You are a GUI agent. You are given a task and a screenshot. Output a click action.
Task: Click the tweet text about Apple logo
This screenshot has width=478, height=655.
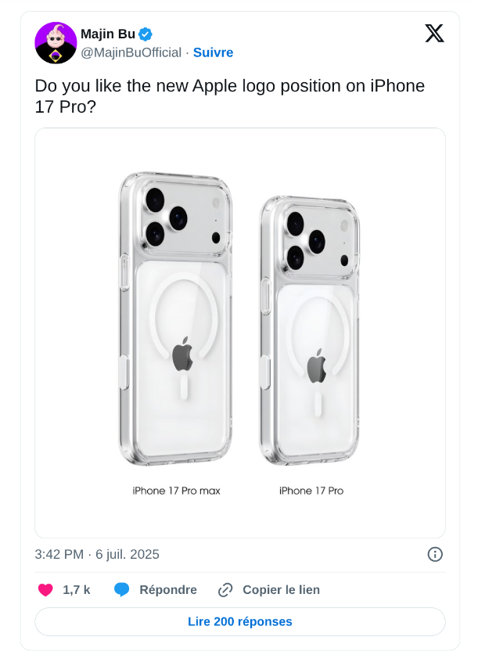229,96
